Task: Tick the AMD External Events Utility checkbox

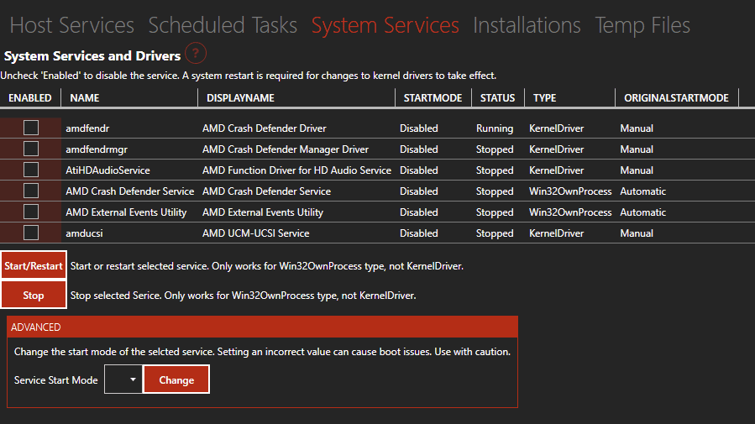Action: [x=31, y=212]
